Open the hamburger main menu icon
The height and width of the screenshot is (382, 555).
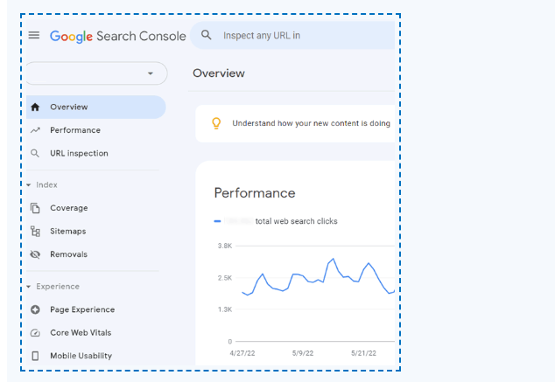tap(34, 35)
